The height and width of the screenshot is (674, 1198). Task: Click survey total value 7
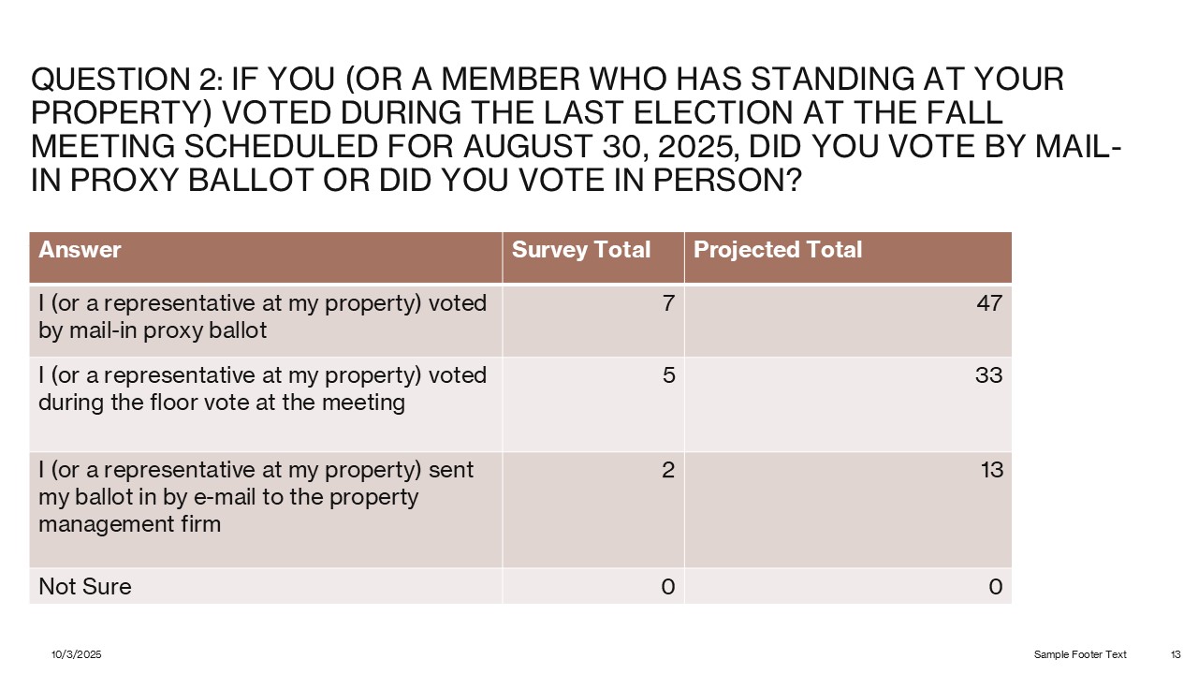pyautogui.click(x=667, y=303)
